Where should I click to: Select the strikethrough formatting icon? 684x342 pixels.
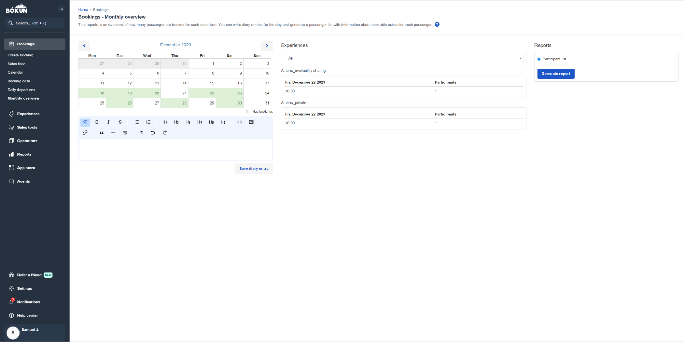[x=120, y=122]
